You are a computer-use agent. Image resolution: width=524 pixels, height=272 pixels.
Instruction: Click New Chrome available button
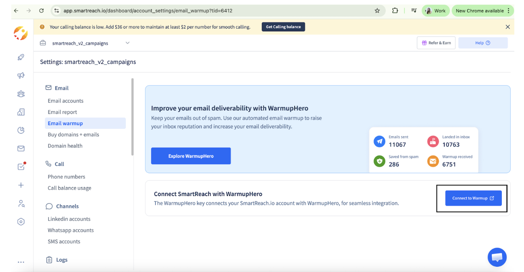click(x=482, y=11)
